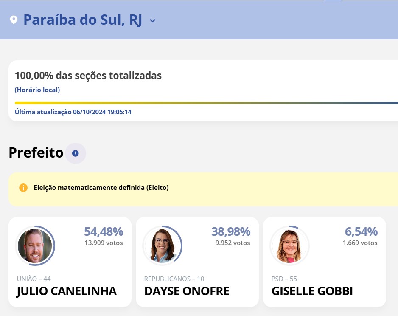Click the 100,00% das seções totalizadas heading
Image resolution: width=398 pixels, height=316 pixels.
[88, 75]
